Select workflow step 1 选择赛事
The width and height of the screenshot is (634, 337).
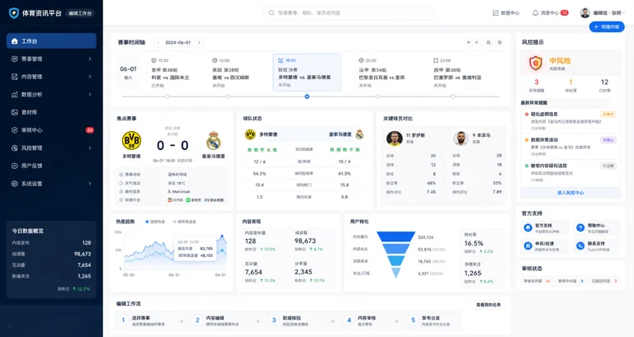[x=143, y=321]
